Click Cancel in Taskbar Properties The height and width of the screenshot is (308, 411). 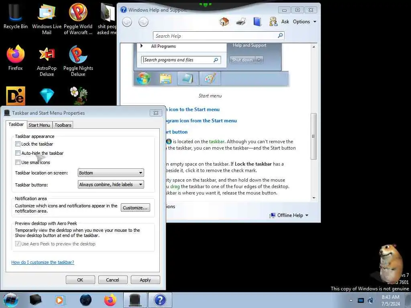[112, 280]
